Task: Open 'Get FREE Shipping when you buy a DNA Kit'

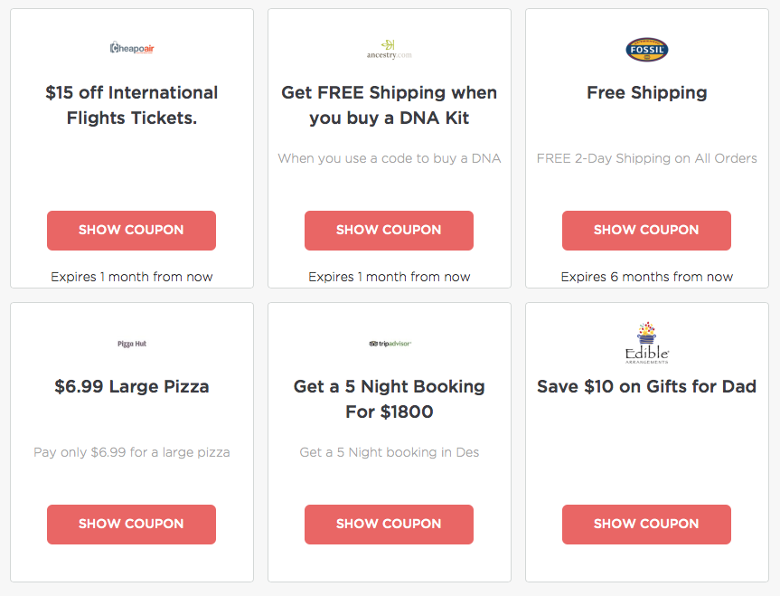Action: (389, 105)
